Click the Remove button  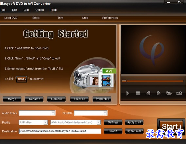57,99
